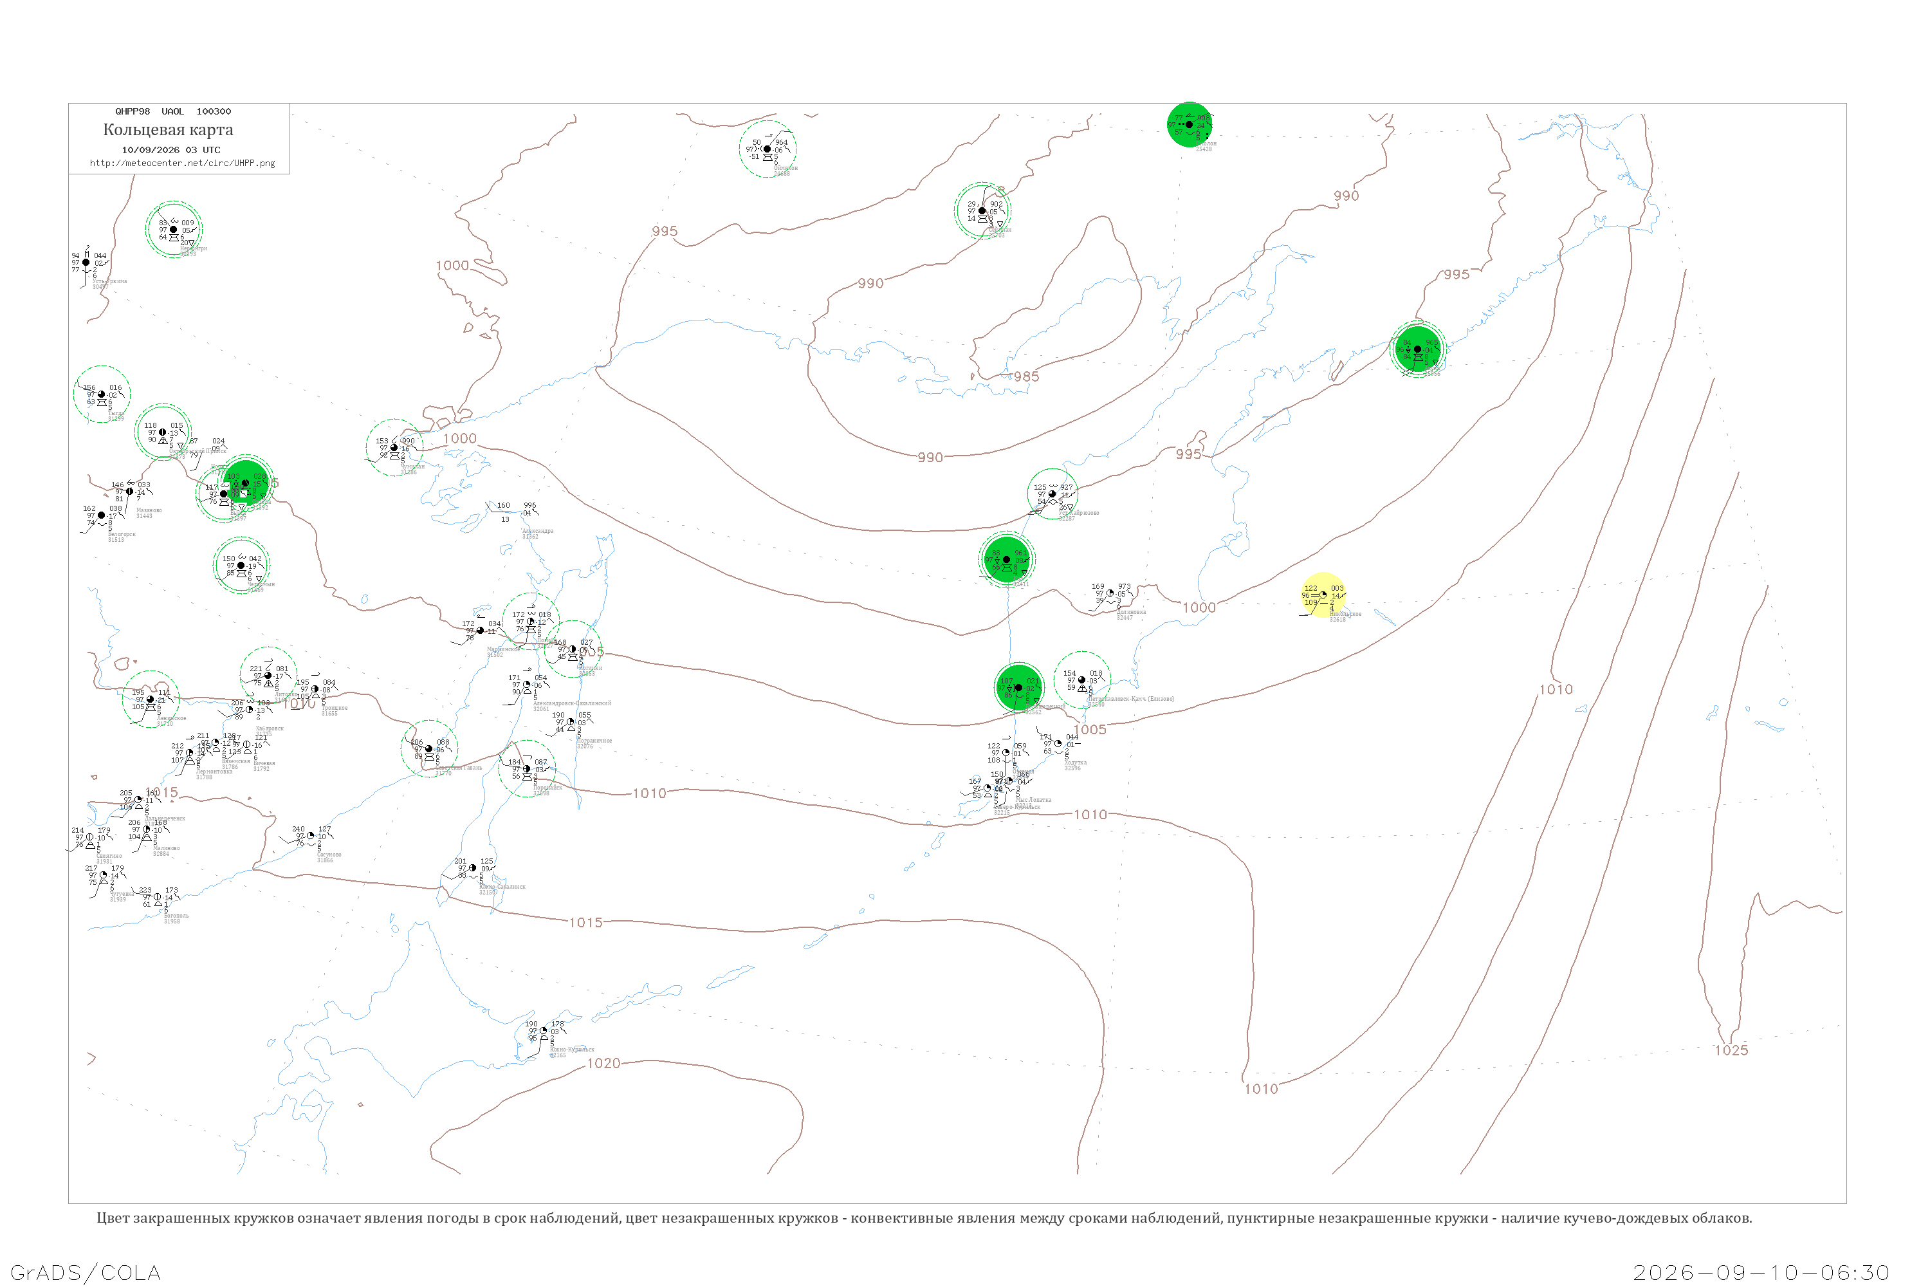Click the Yuzhno-Sakhalinsk station plot
1930x1287 pixels.
[473, 867]
